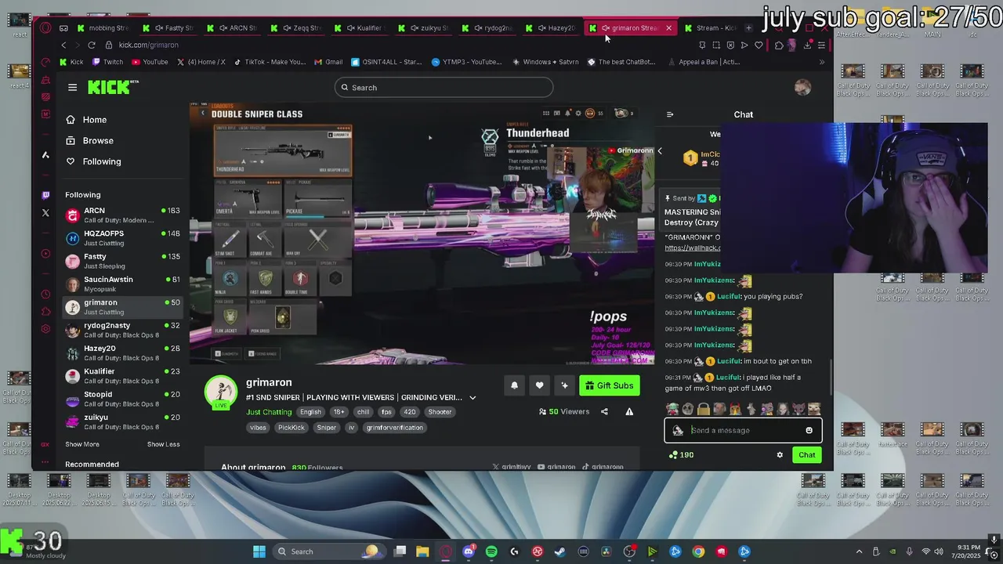Viewport: 1003px width, 564px height.
Task: Select the Sniper tag
Action: point(327,428)
